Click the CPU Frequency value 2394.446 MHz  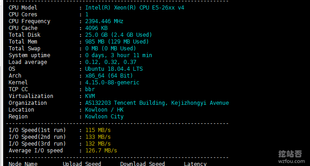[x=104, y=21]
